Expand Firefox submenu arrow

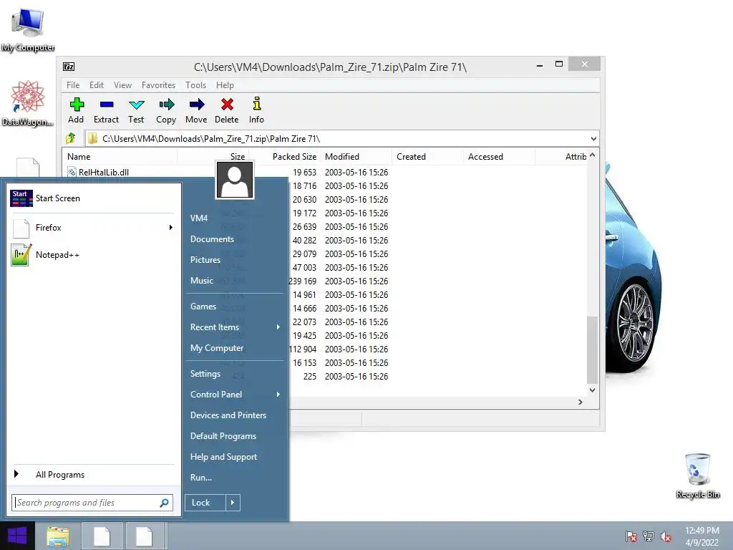[170, 228]
